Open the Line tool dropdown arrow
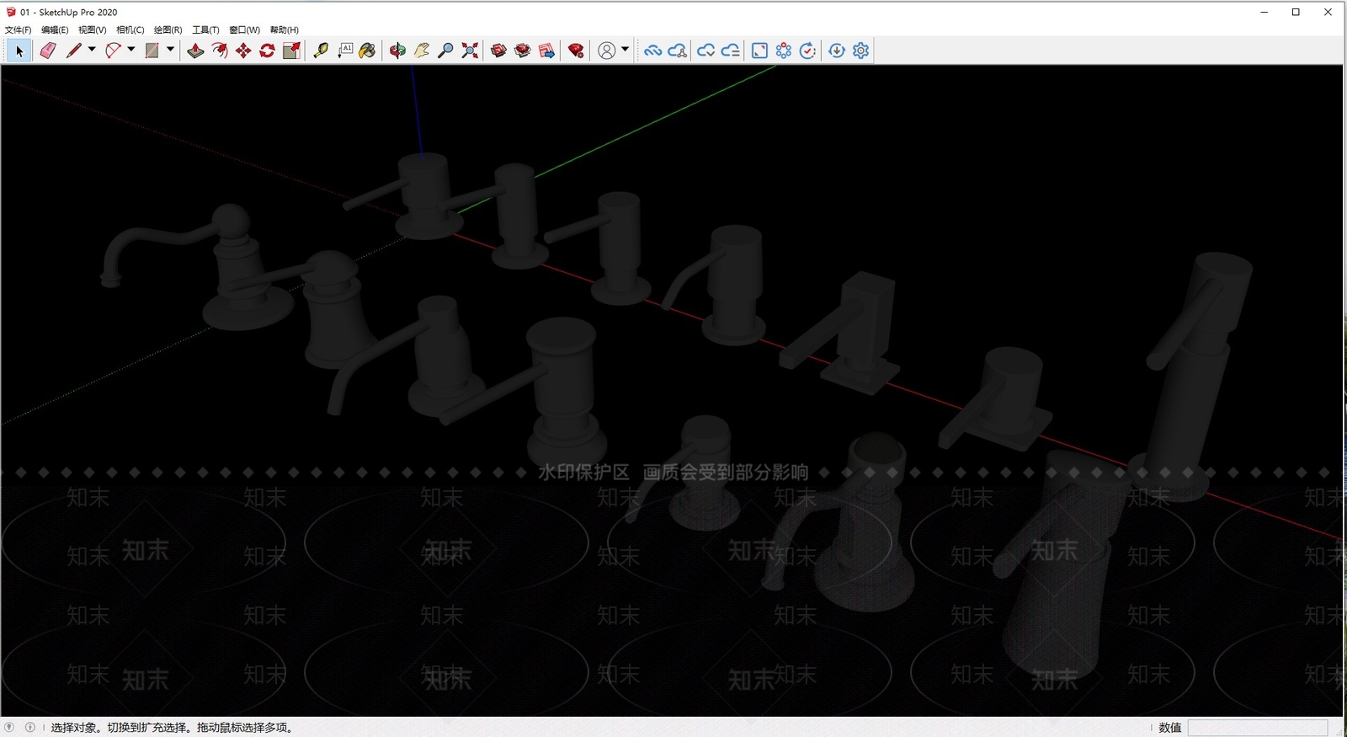1347x737 pixels. click(x=92, y=50)
